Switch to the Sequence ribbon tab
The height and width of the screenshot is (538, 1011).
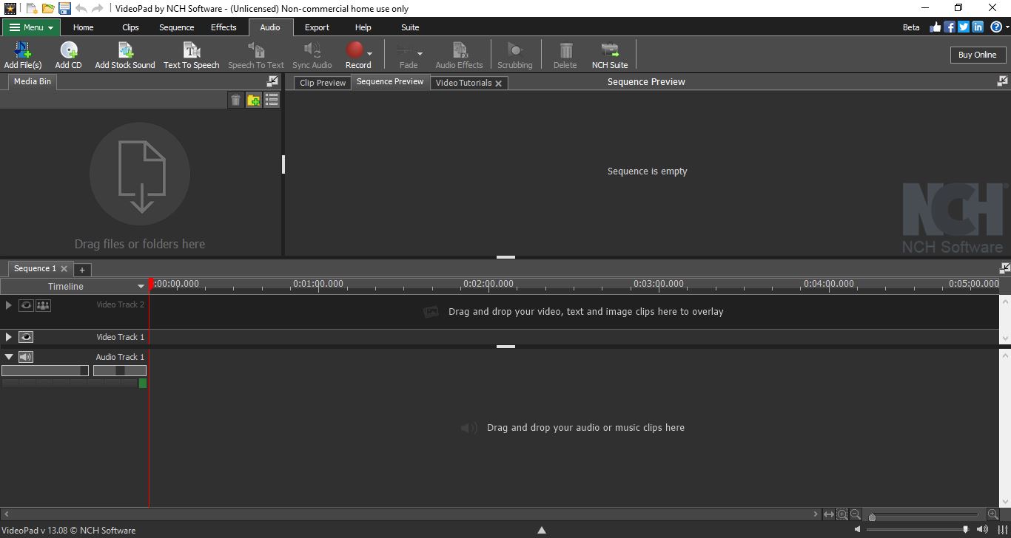(177, 27)
